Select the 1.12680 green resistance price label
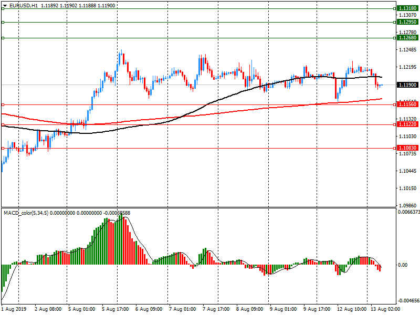420x315 pixels. (x=407, y=38)
